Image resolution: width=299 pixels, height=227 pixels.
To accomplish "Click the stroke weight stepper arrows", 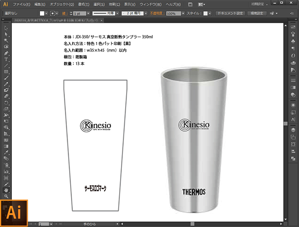I will tap(71, 14).
